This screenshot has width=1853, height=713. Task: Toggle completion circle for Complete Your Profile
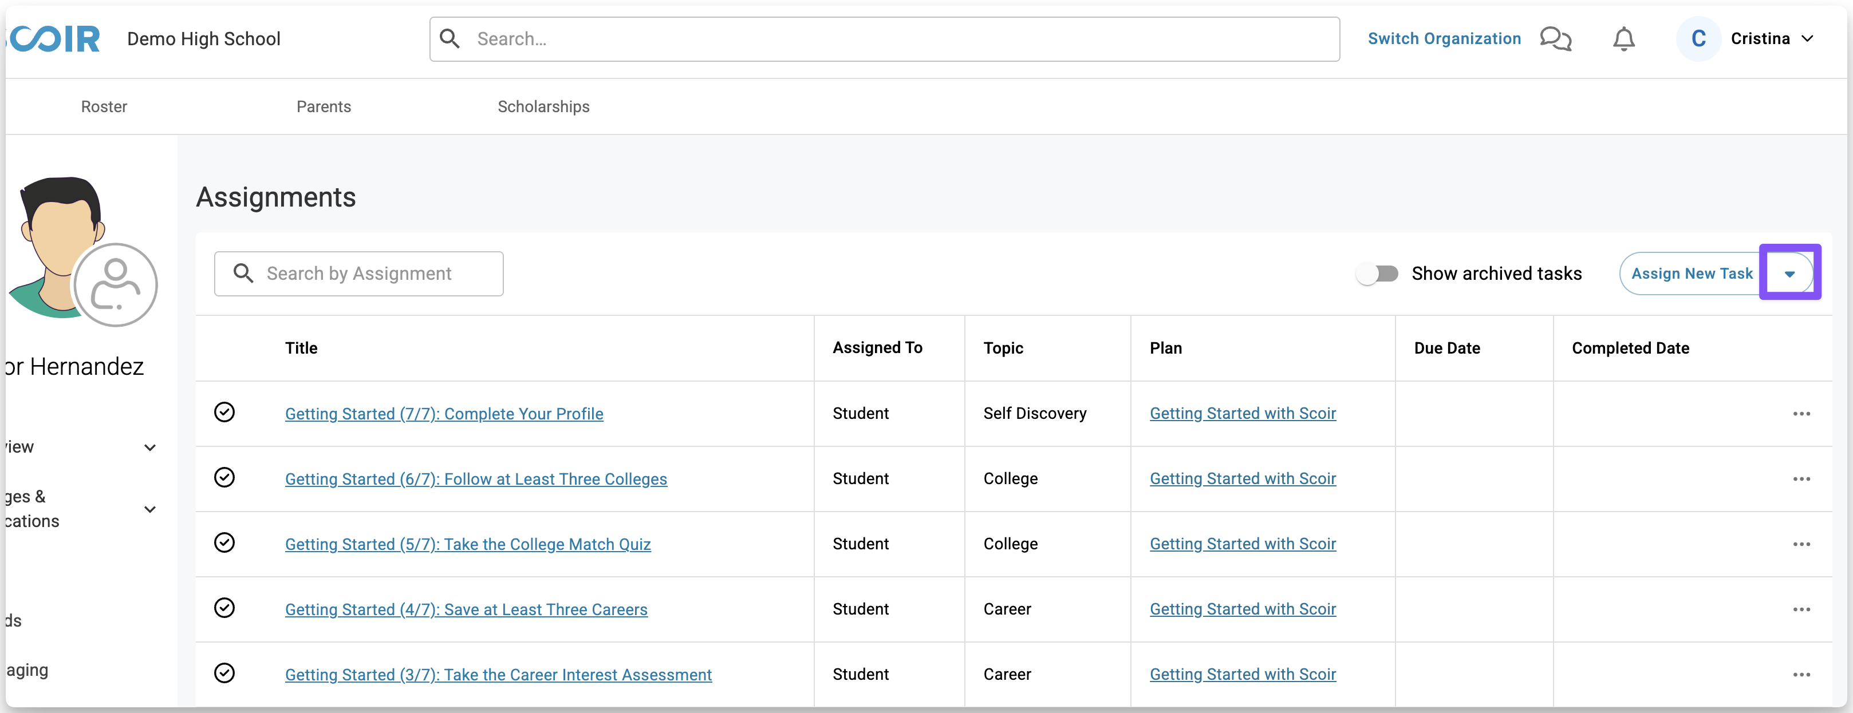[x=224, y=413]
